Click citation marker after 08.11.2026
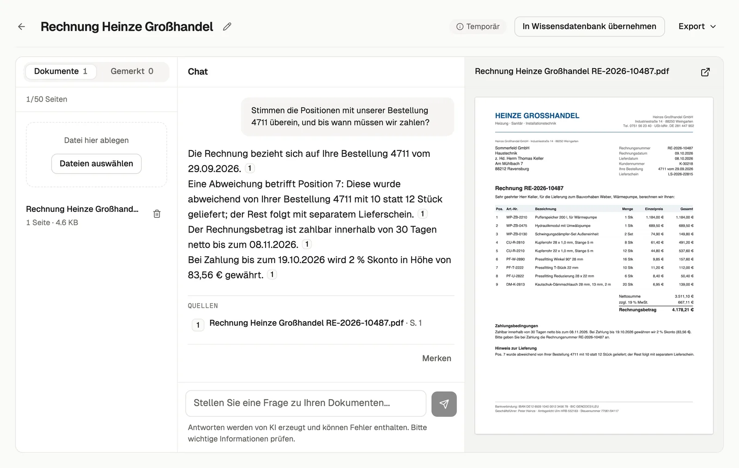 tap(307, 245)
